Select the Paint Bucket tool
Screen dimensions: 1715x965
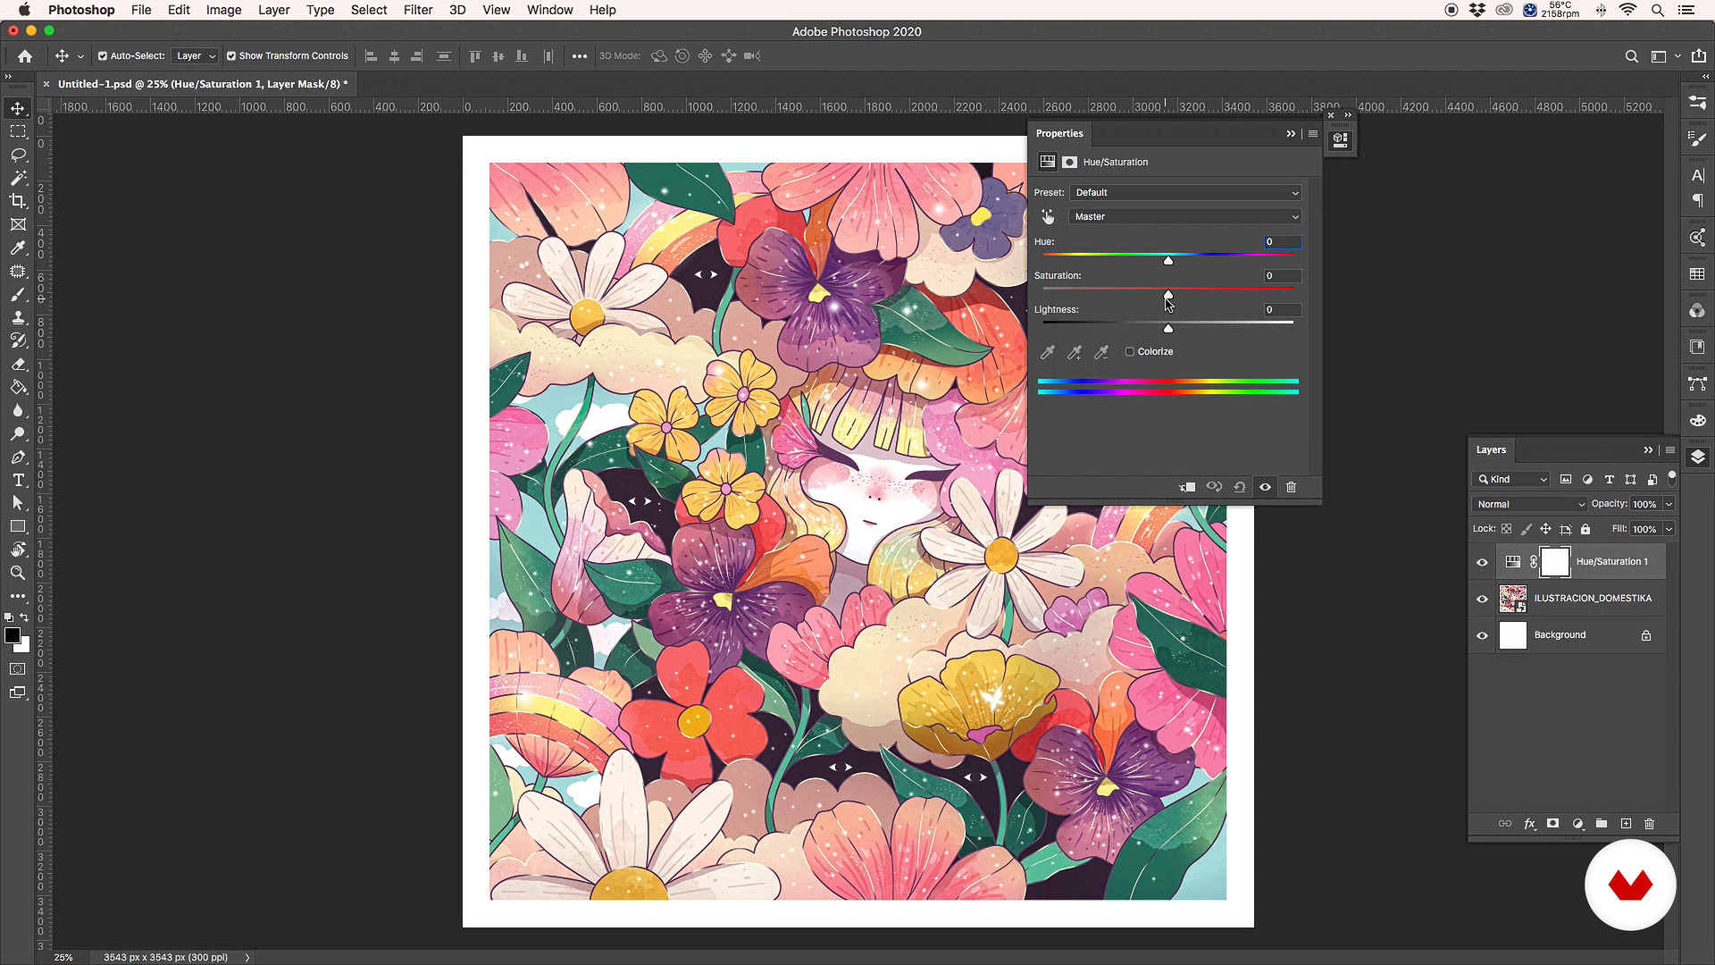[x=18, y=387]
